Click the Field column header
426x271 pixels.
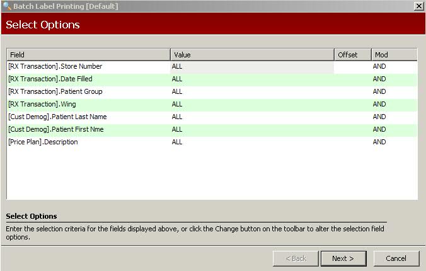pyautogui.click(x=89, y=55)
